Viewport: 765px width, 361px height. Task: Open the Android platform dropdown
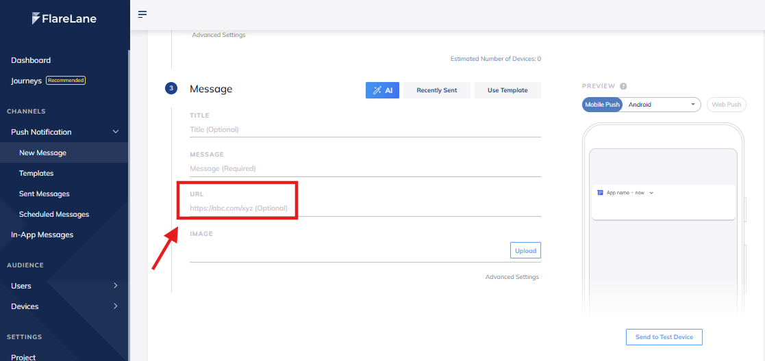click(x=662, y=104)
